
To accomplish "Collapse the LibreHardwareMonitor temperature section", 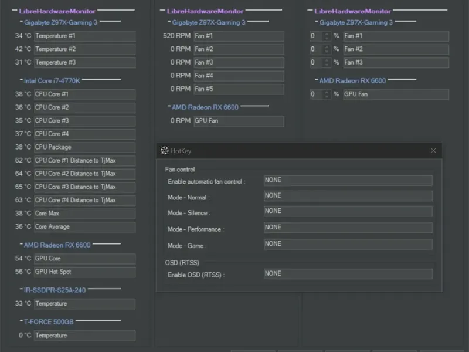I will pos(14,11).
